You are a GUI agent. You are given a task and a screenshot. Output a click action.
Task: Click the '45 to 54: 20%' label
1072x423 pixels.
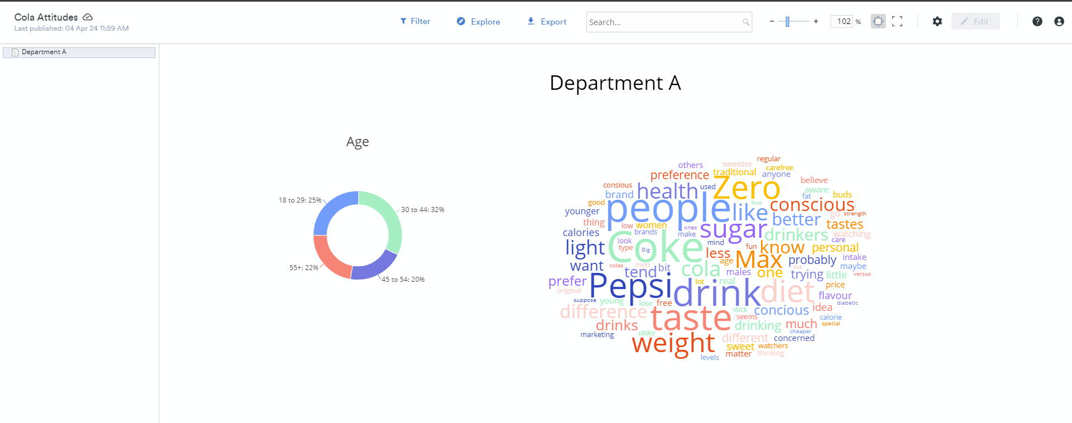(403, 280)
